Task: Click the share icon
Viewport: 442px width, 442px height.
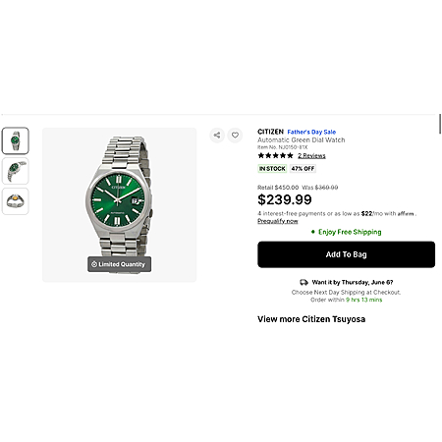Action: pos(217,135)
